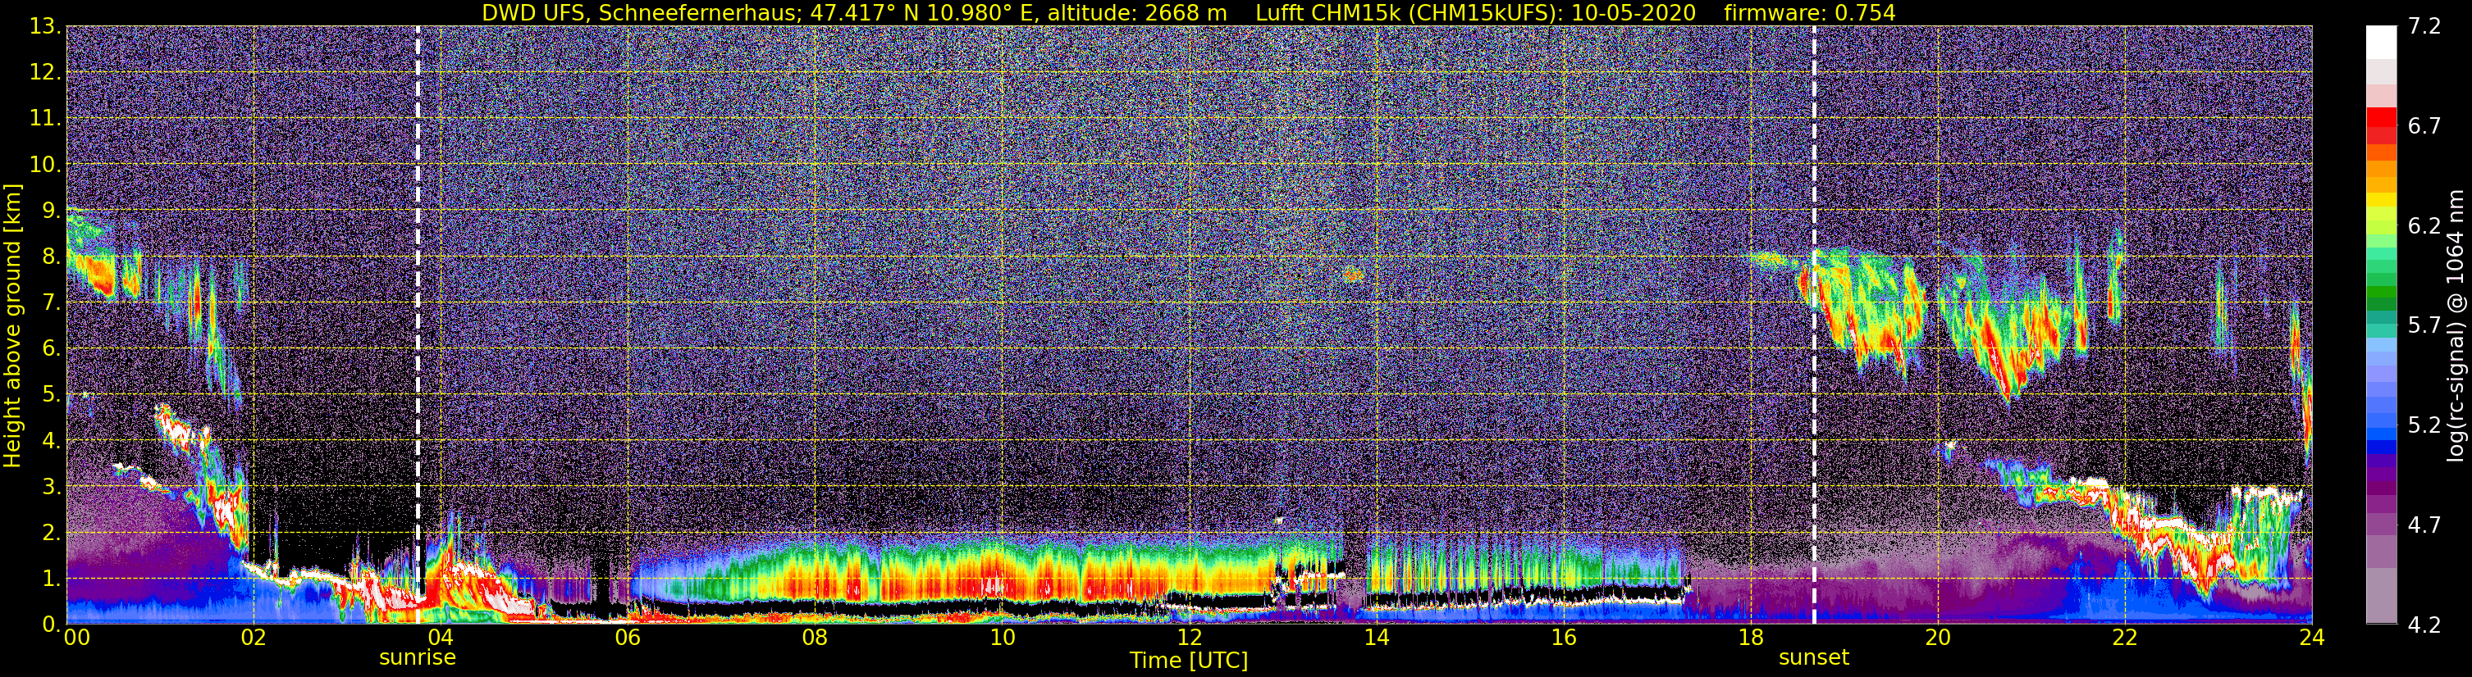Click the time axis tick label '20'
The image size is (2472, 677).
(1938, 638)
